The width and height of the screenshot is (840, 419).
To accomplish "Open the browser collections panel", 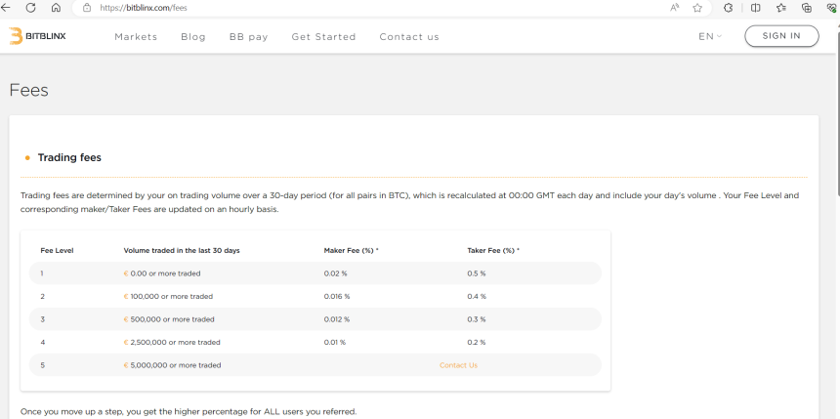I will pyautogui.click(x=806, y=8).
